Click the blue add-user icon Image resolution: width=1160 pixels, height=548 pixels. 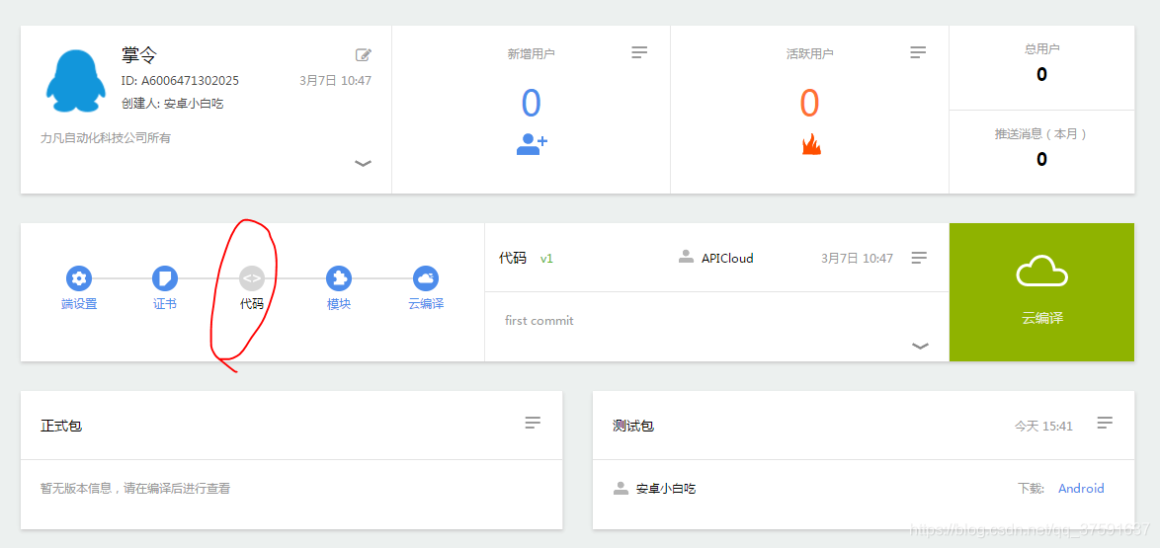pos(532,144)
